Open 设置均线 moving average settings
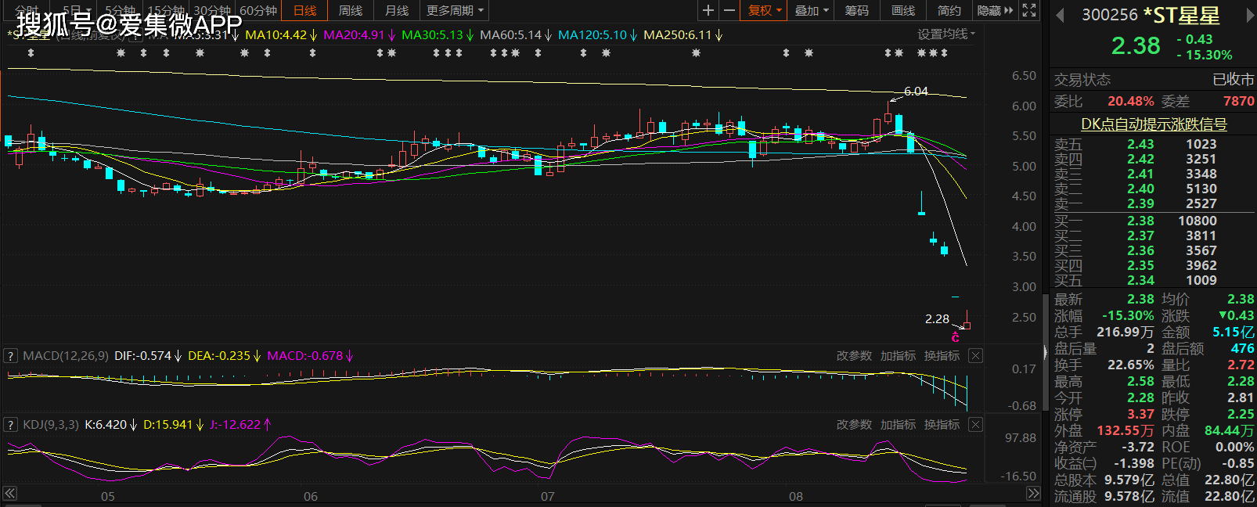 (946, 34)
